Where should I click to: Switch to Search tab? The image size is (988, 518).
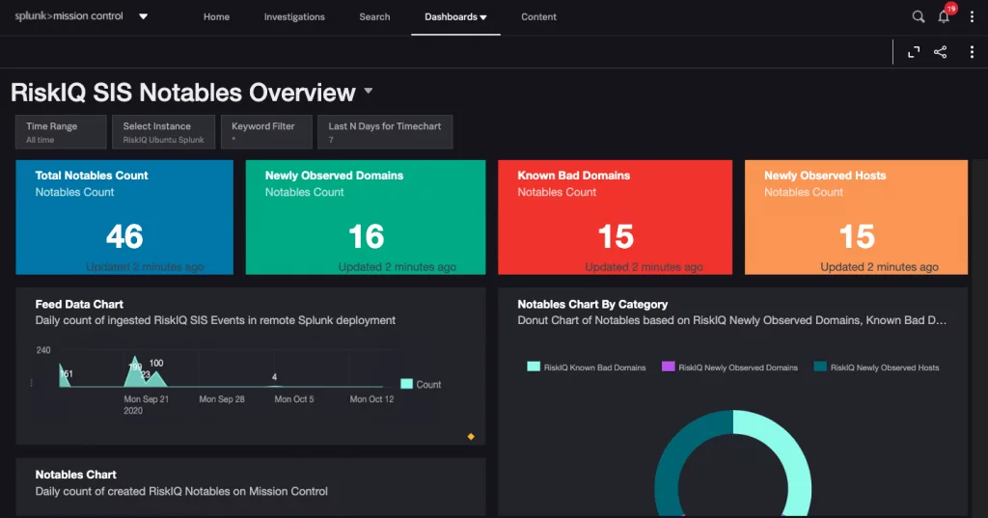pos(374,17)
